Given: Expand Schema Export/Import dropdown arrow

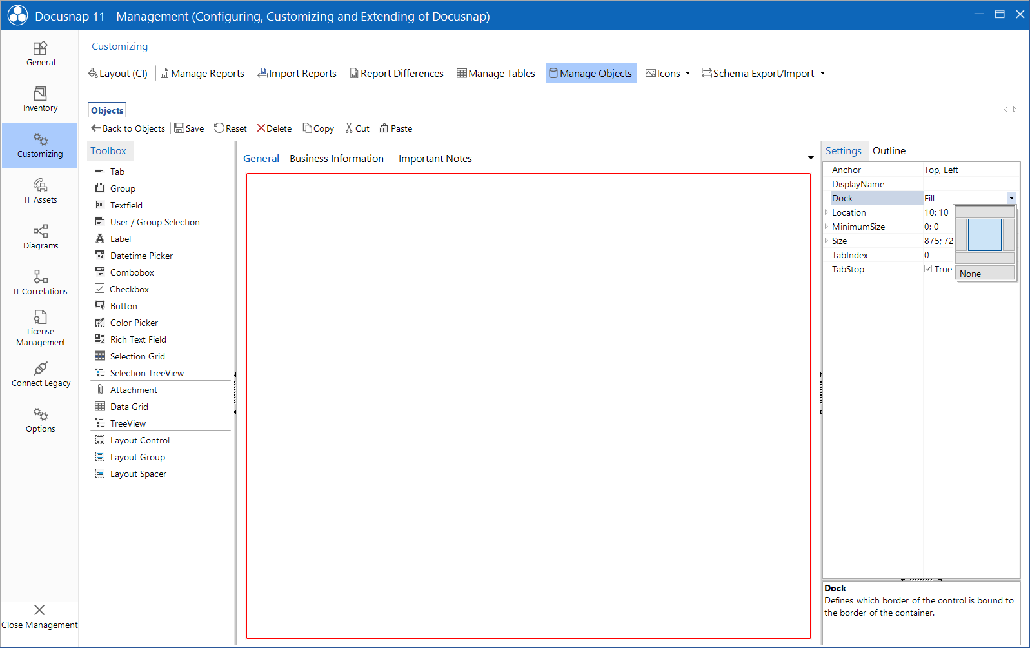Looking at the screenshot, I should pyautogui.click(x=822, y=74).
